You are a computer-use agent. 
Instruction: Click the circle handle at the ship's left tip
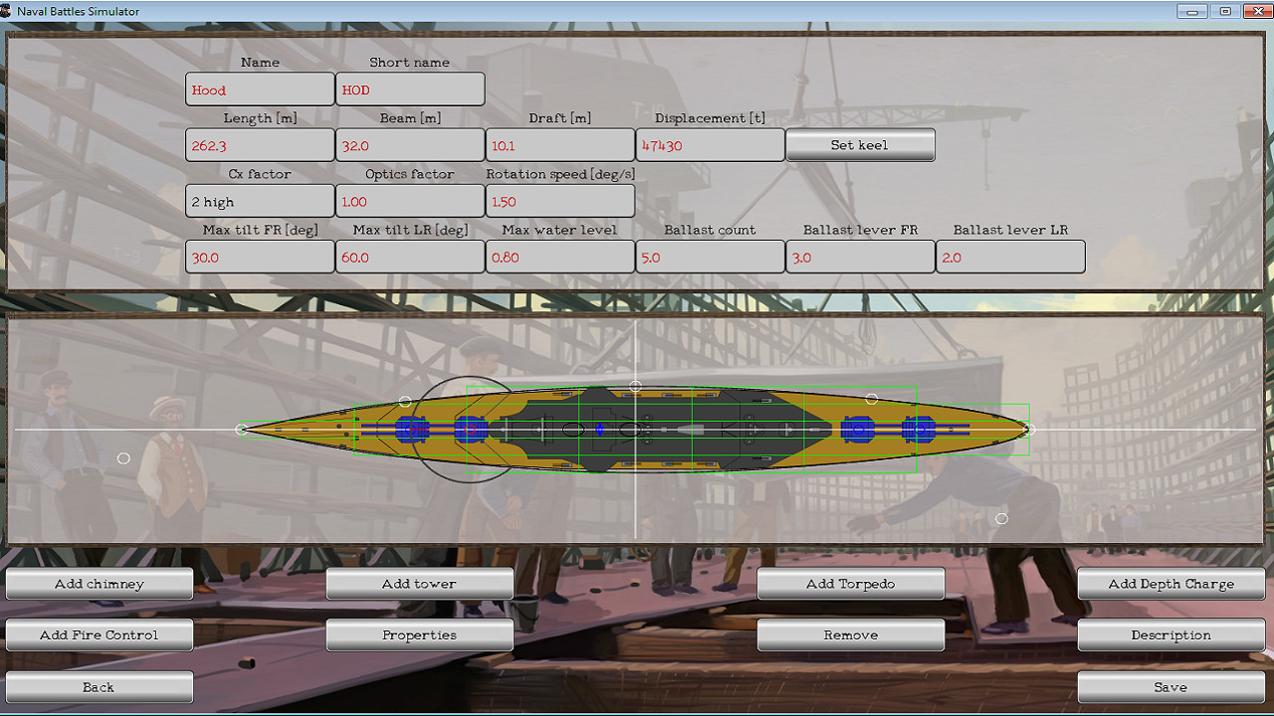[x=241, y=430]
